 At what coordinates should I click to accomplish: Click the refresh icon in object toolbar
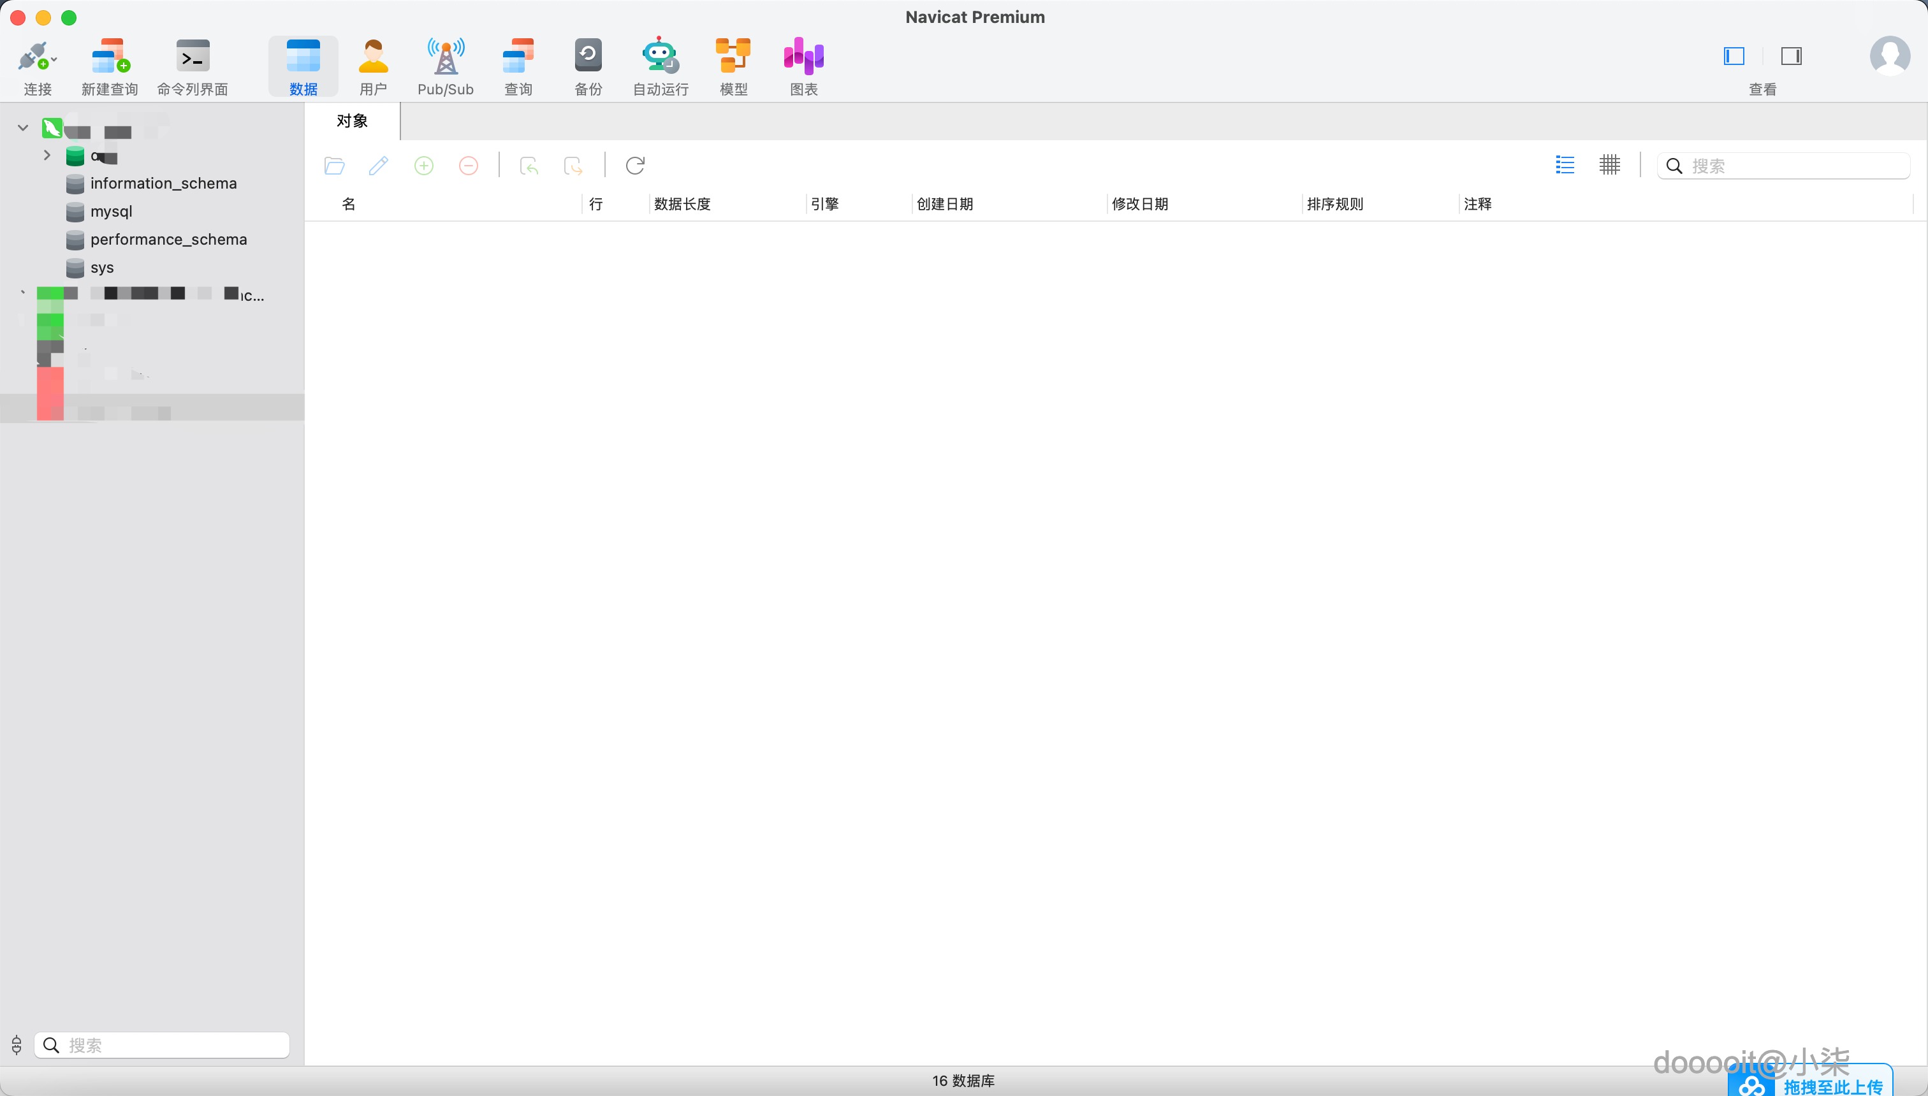point(635,166)
